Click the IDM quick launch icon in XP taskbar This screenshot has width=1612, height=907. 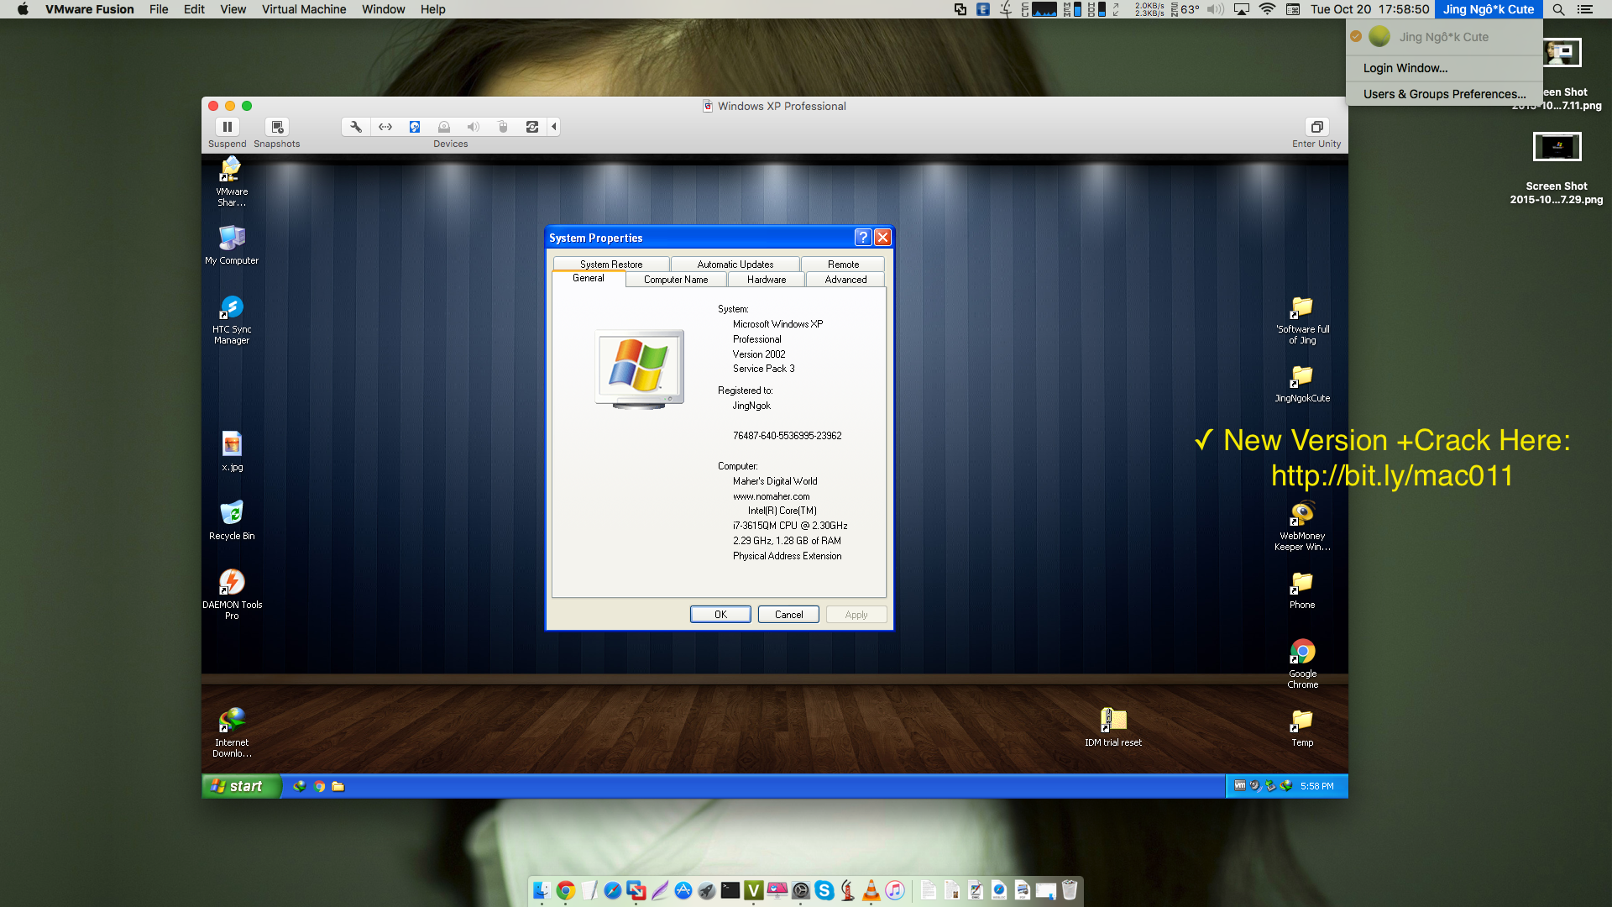[300, 786]
